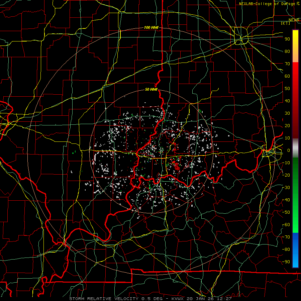The image size is (301, 301).
Task: Click the 80 value on velocity scale
Action: (287, 51)
